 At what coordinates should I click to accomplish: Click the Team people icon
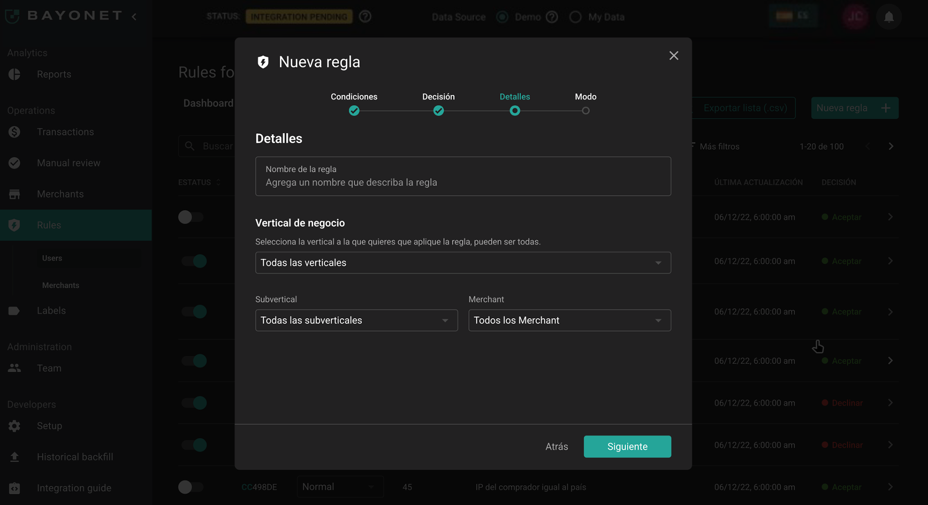coord(14,368)
